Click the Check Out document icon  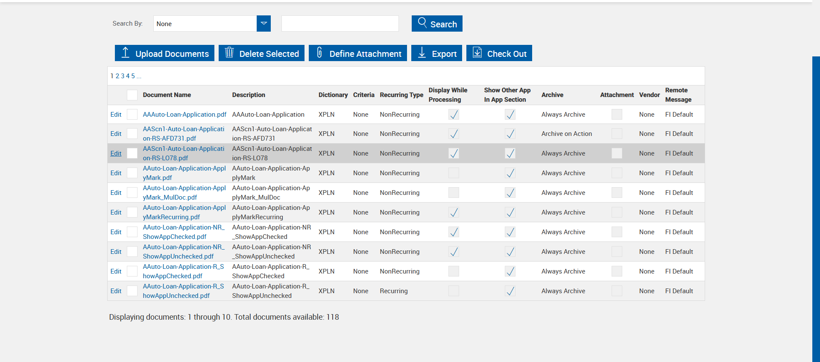tap(477, 53)
